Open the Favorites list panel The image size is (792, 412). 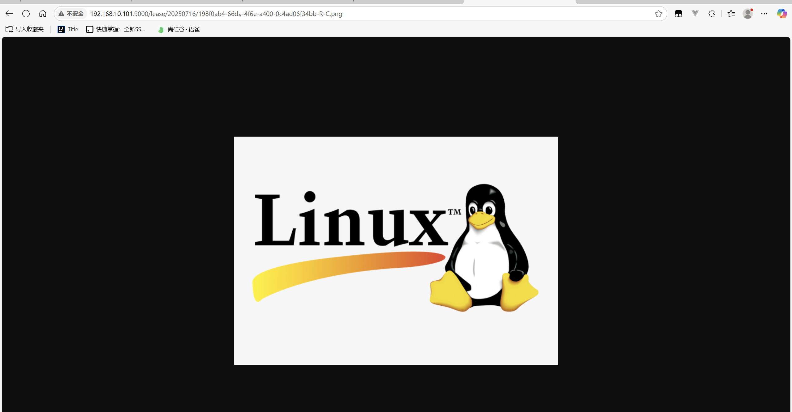pos(731,14)
